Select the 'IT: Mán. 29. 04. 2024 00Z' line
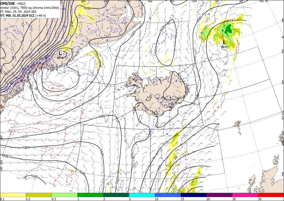Screen dimensions: 284x201 18,11
